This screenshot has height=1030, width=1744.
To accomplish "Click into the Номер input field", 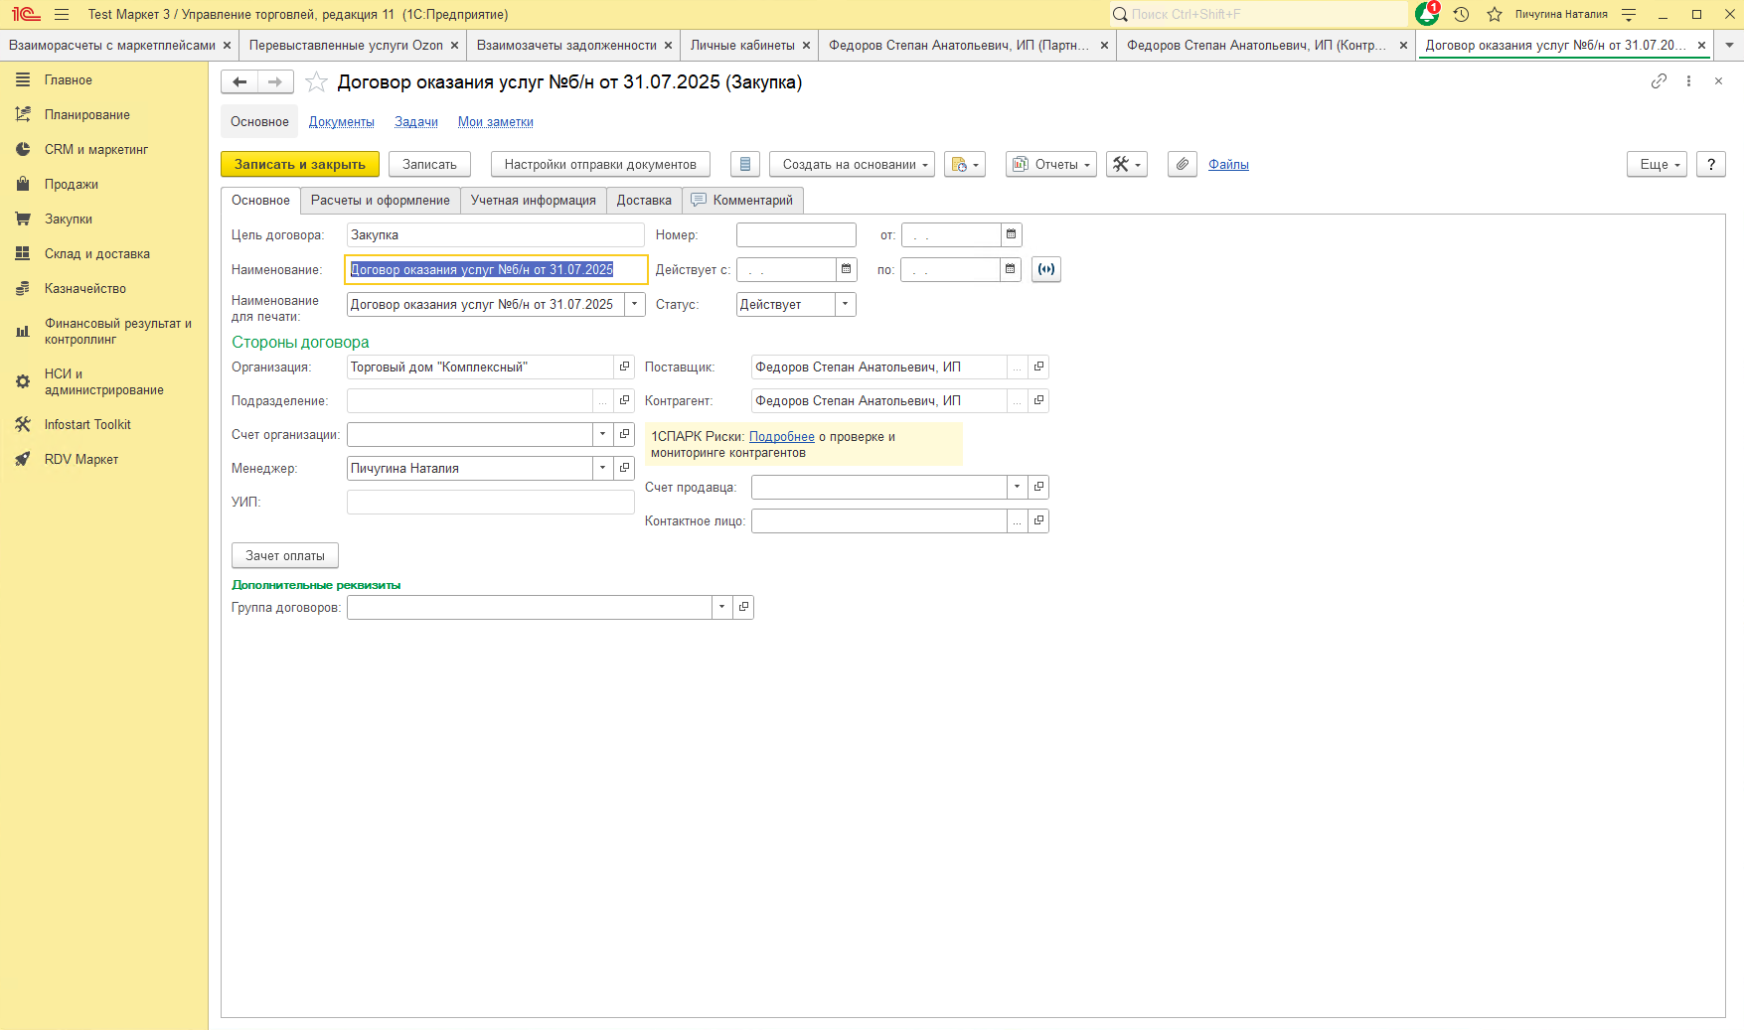I will tap(795, 235).
